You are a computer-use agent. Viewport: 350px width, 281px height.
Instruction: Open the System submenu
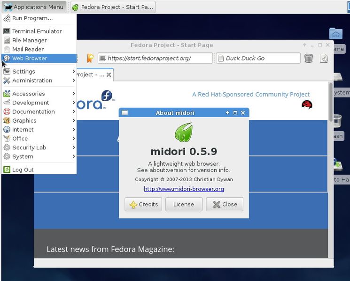[x=39, y=156]
